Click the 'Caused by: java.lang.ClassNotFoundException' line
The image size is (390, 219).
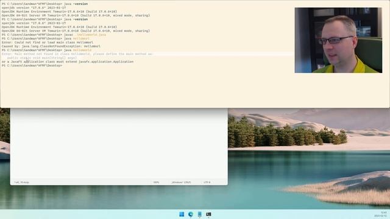coord(51,46)
